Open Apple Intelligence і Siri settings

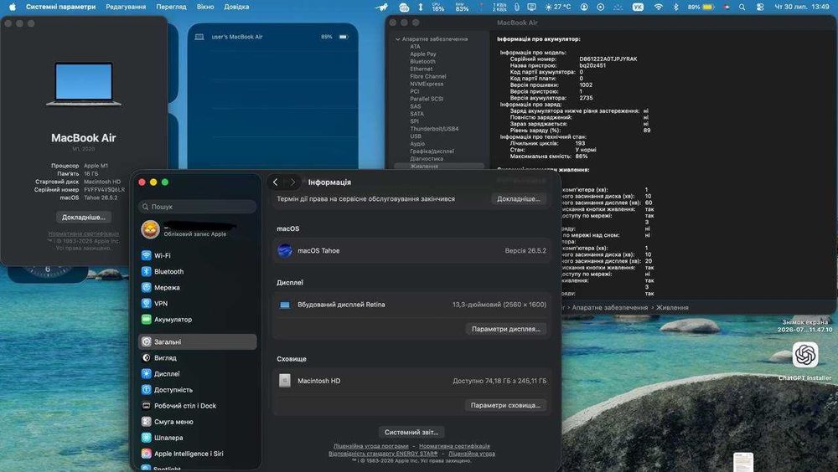pos(197,454)
